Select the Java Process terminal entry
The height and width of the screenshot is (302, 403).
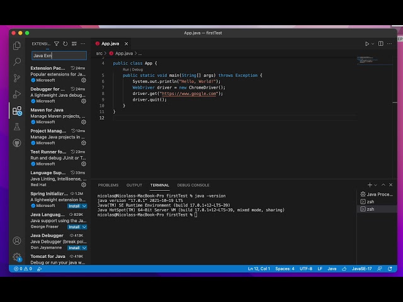[377, 194]
